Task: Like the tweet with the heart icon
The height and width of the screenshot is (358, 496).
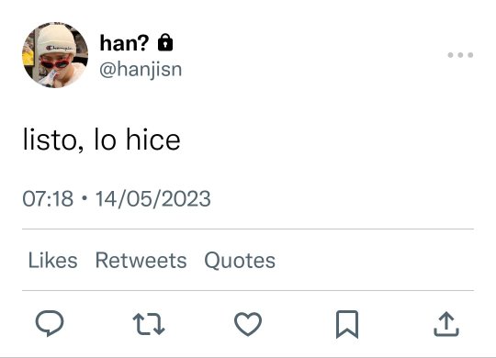Action: [x=248, y=324]
